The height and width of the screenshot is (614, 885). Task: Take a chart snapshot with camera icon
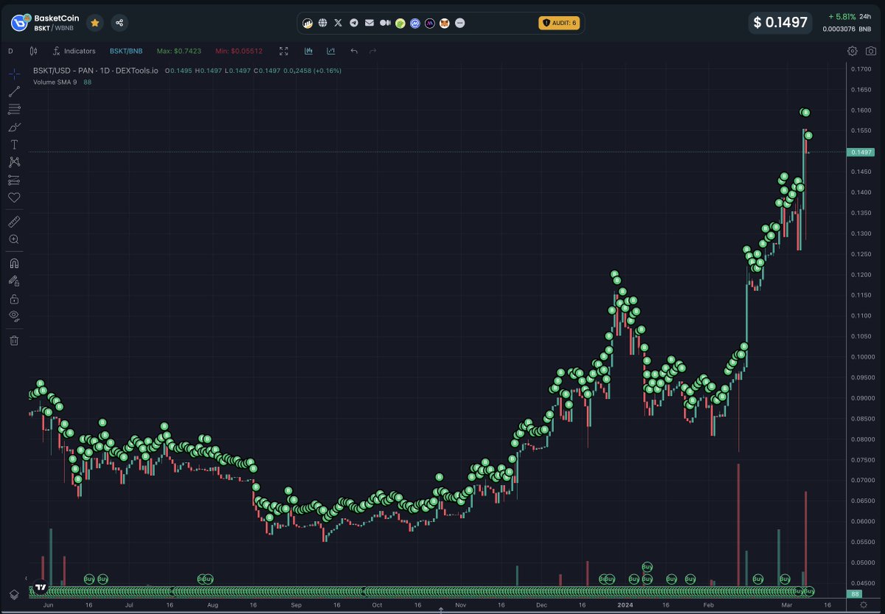tap(871, 51)
